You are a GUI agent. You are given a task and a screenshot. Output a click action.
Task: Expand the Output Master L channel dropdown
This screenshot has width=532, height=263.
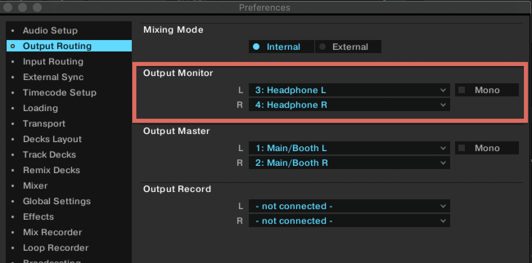pyautogui.click(x=349, y=148)
